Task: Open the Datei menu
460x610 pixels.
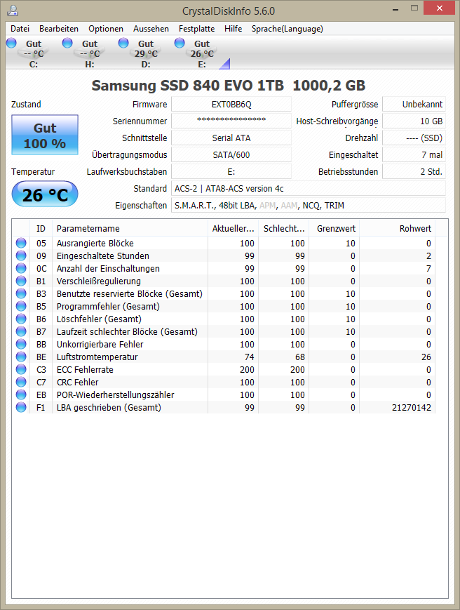Action: pyautogui.click(x=20, y=29)
